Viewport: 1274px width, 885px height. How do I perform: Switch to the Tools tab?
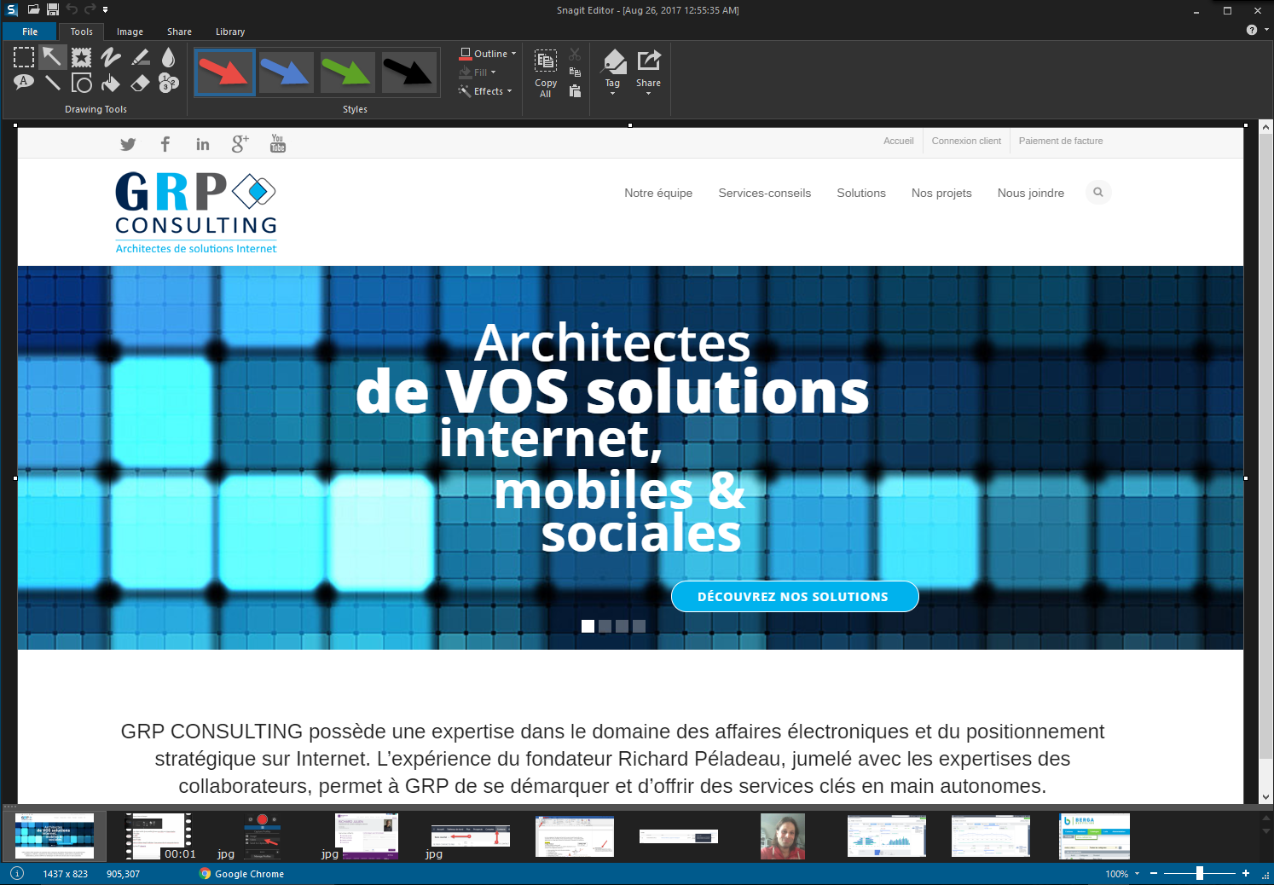pyautogui.click(x=82, y=32)
